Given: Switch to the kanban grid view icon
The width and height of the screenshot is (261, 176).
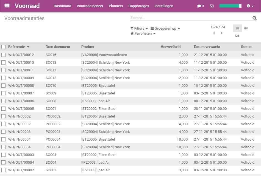Looking at the screenshot, I should [x=245, y=28].
